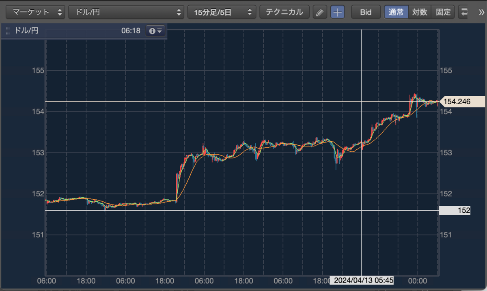
Task: Click the 154.246 current price label
Action: 462,101
